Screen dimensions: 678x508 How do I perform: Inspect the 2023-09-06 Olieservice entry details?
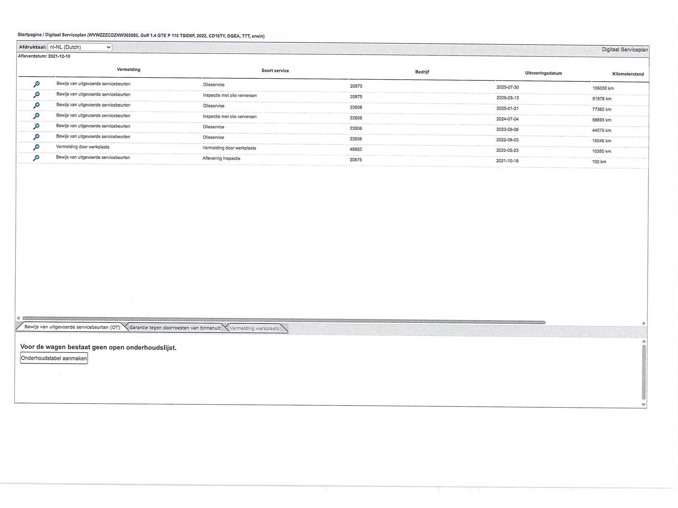[36, 126]
